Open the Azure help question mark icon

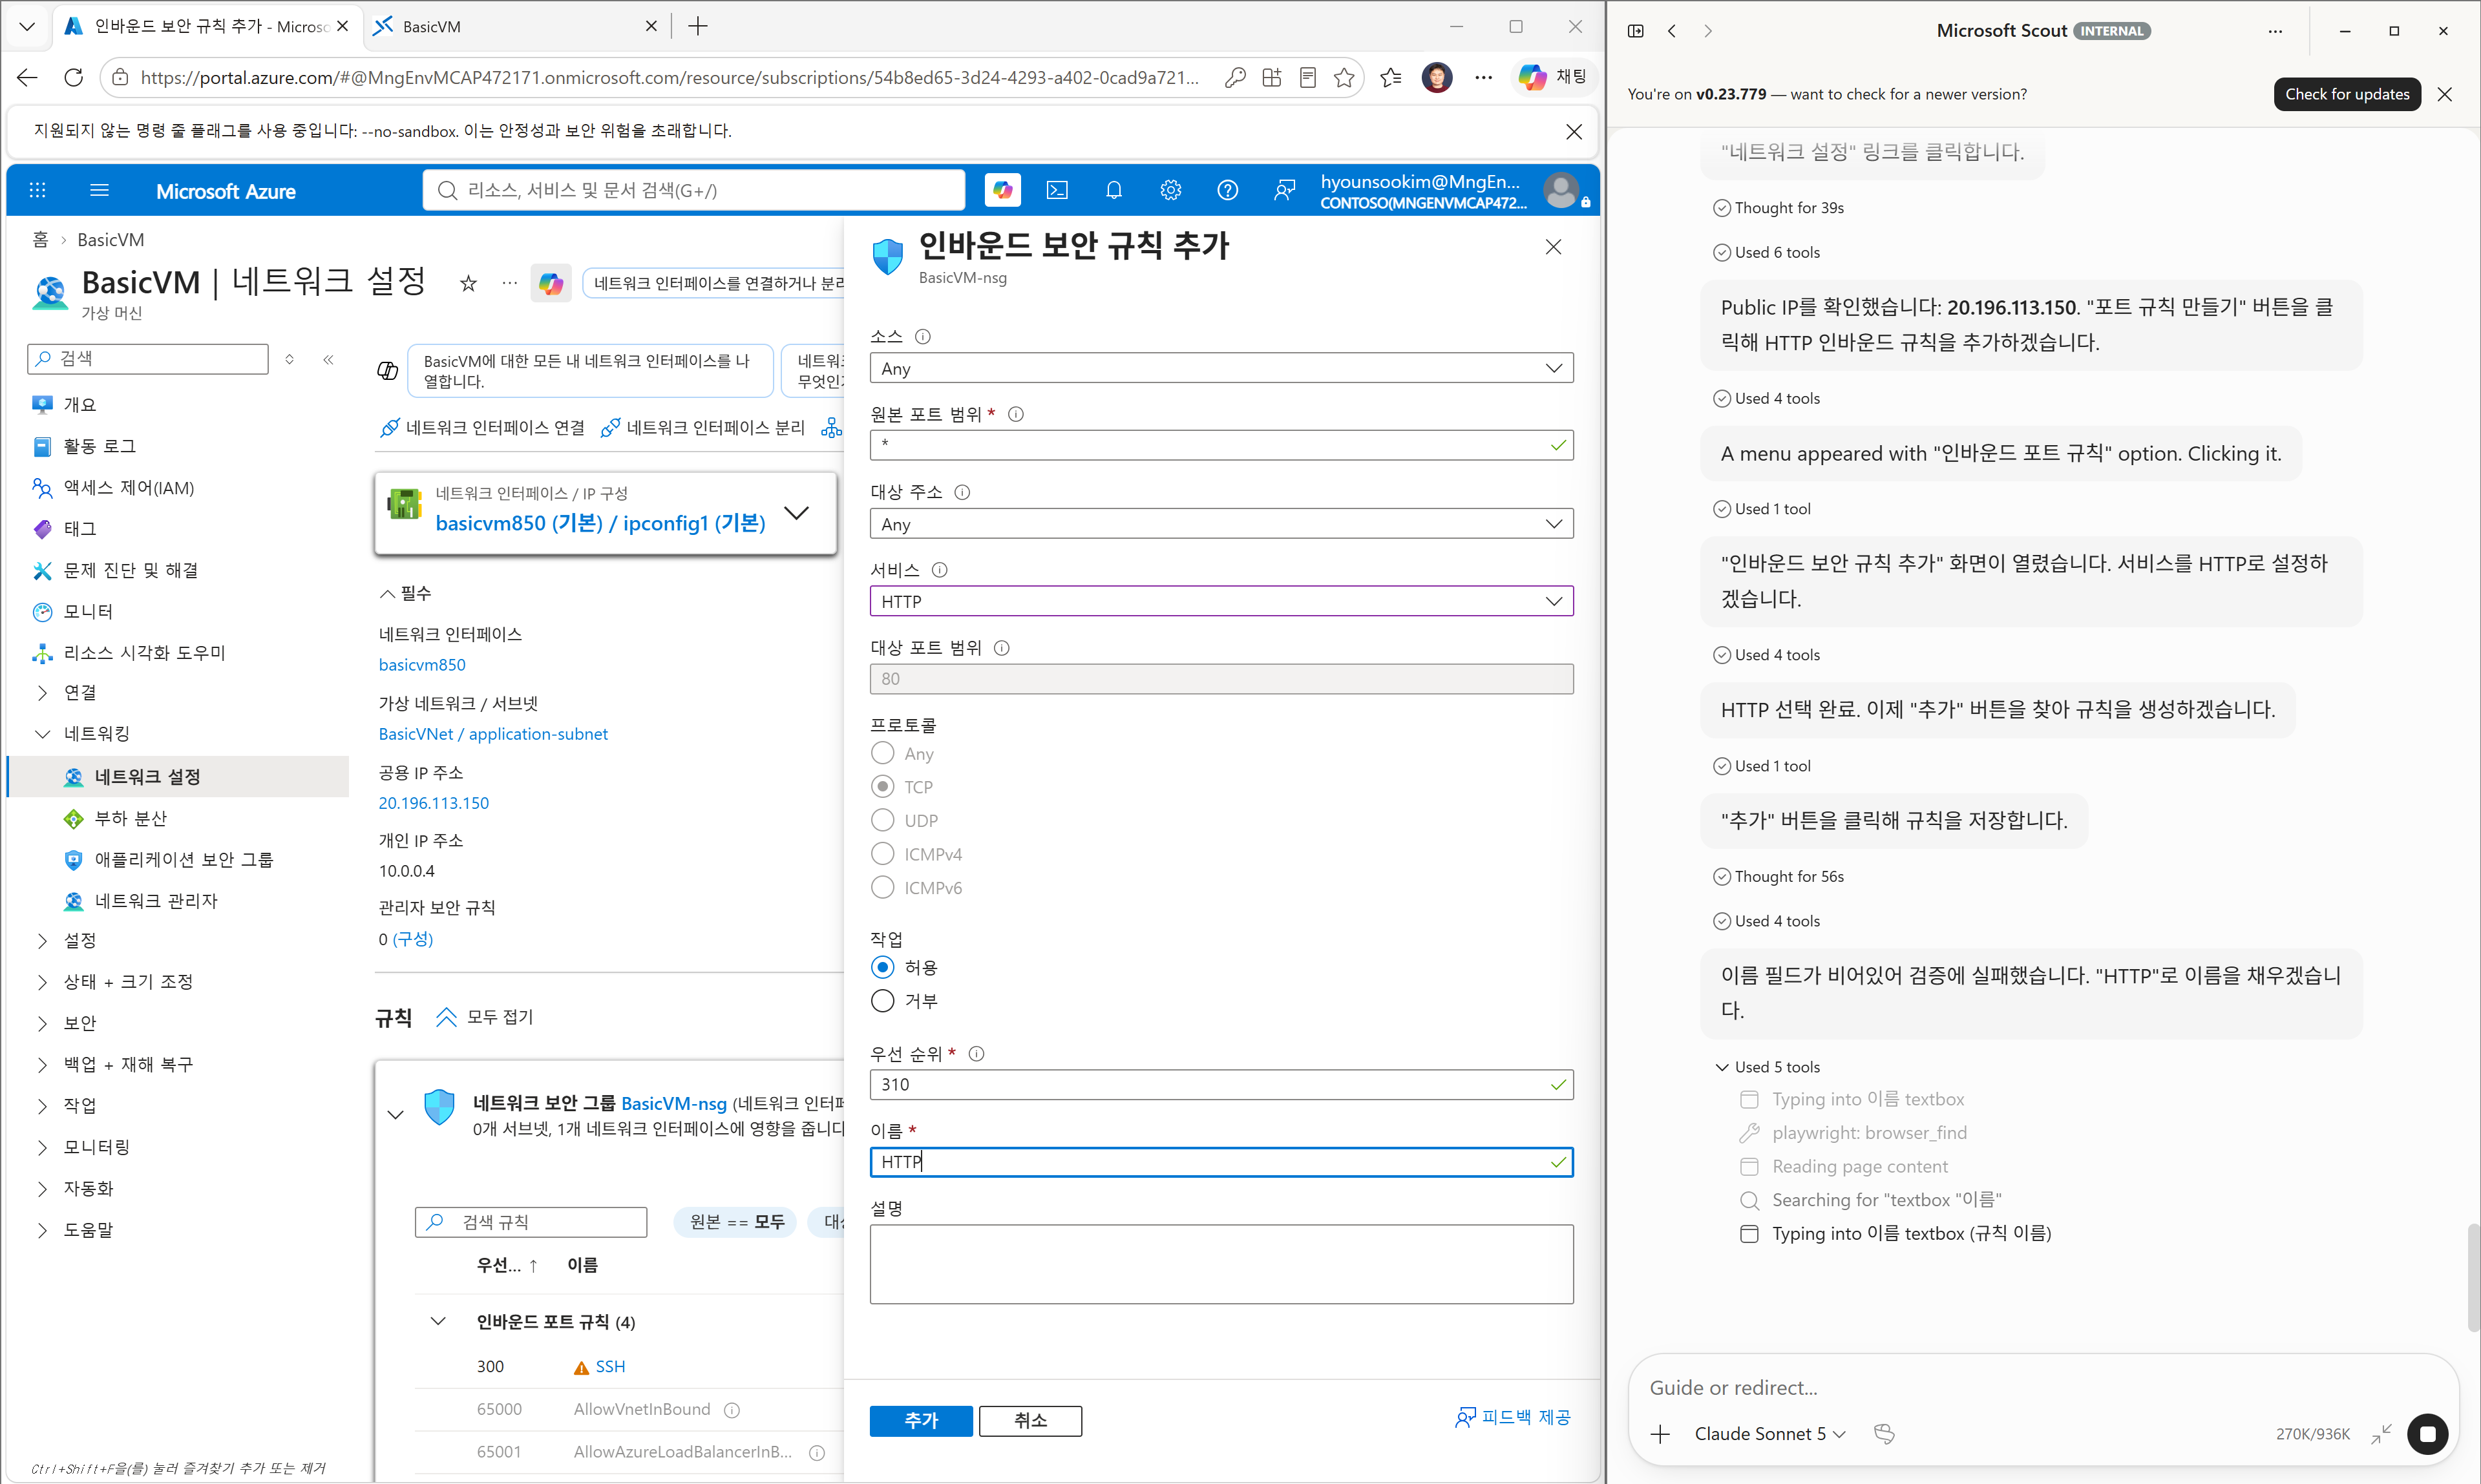[x=1228, y=190]
